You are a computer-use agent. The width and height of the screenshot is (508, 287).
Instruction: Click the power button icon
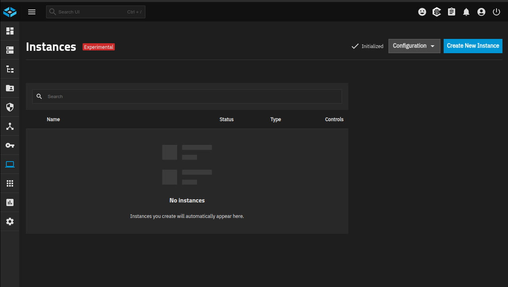[496, 12]
